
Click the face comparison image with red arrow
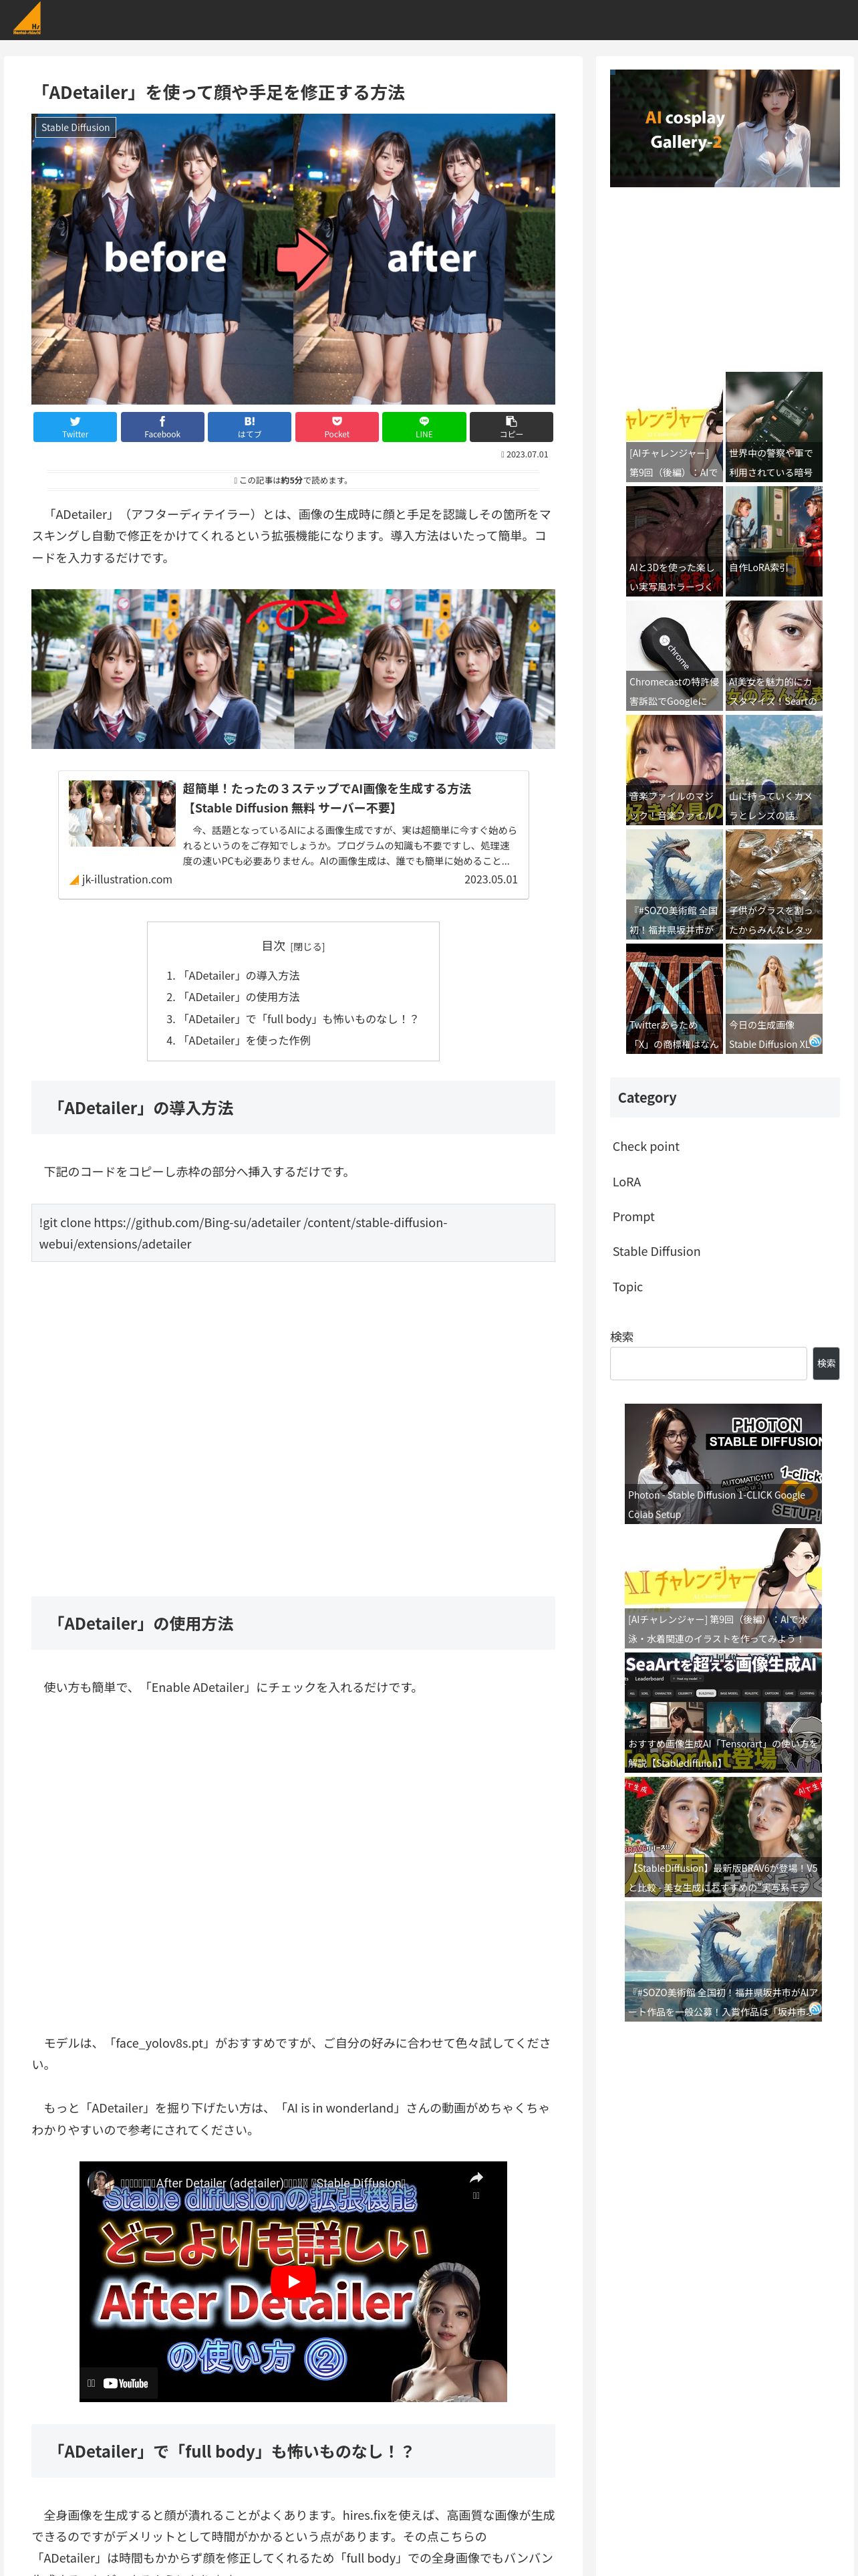[293, 669]
